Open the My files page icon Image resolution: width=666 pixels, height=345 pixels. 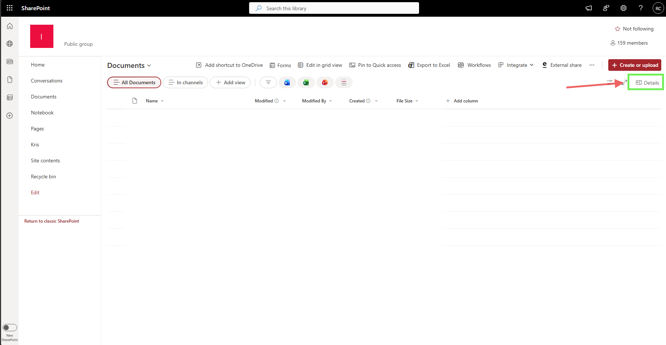[x=10, y=80]
